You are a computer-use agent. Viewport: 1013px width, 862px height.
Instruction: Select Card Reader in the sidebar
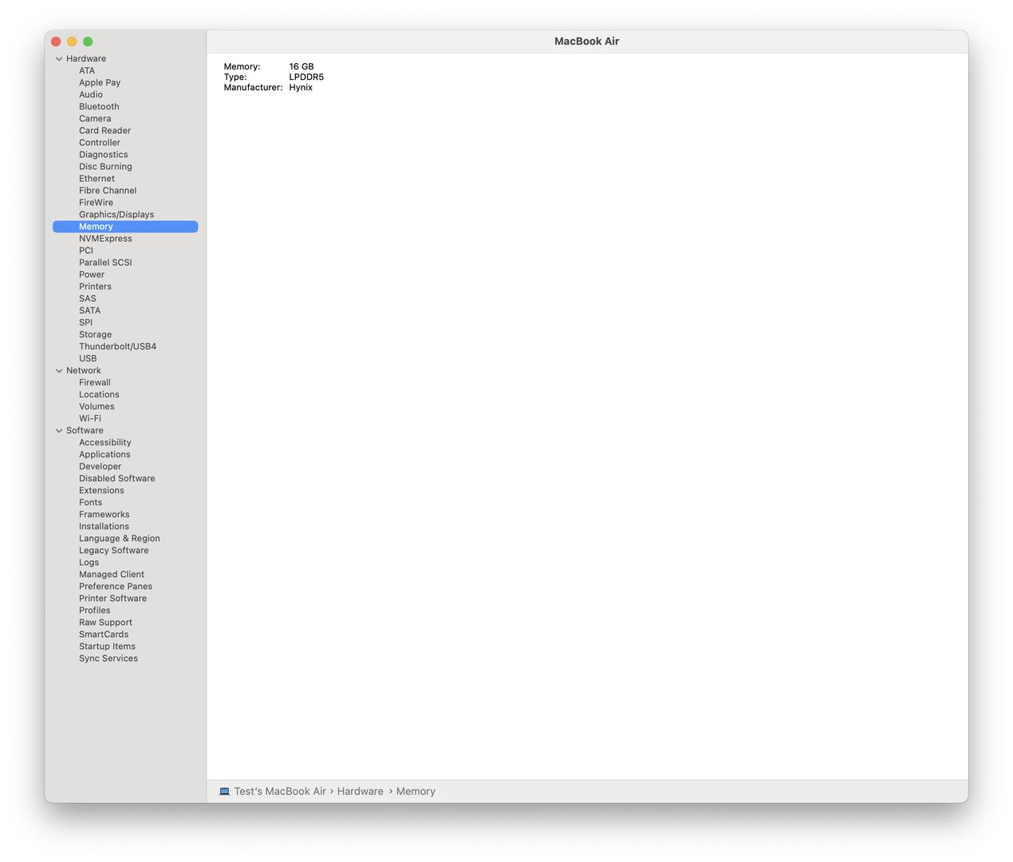[x=104, y=131]
